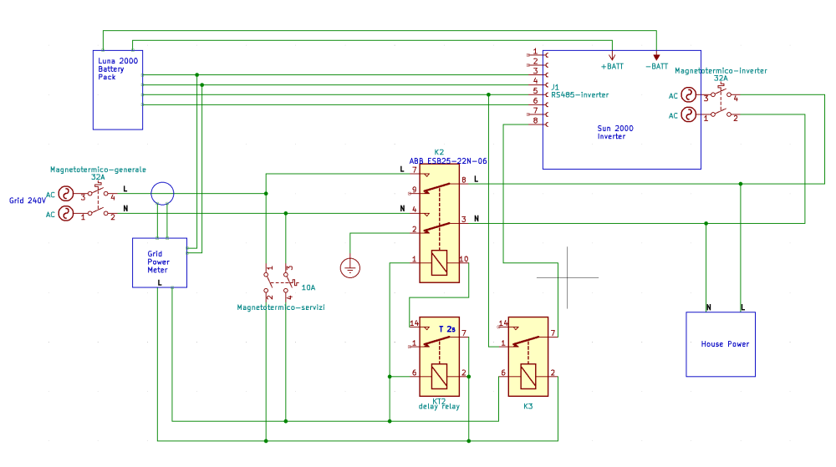
Task: Click the K3 relay coil symbol
Action: [527, 378]
